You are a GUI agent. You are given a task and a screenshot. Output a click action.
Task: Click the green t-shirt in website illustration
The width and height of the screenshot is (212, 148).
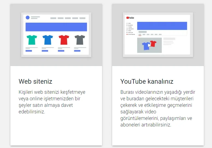pos(32,40)
